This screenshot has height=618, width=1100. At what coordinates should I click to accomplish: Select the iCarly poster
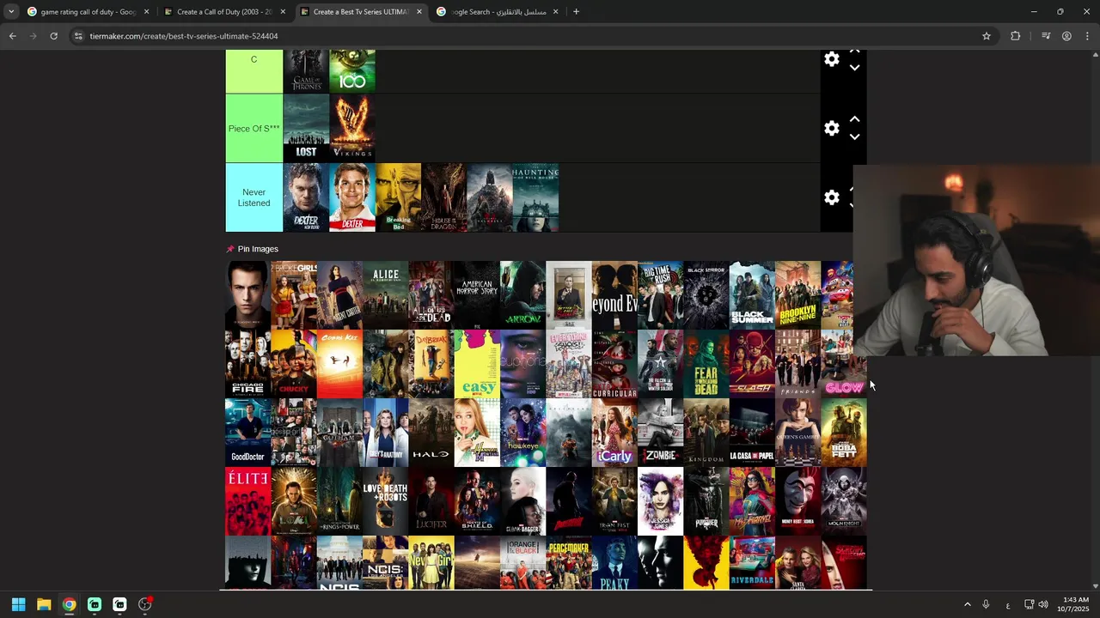(614, 433)
